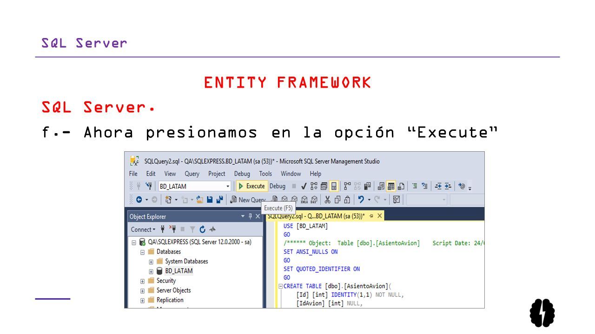595x334 pixels.
Task: Select Results to Text icon
Action: [x=381, y=186]
